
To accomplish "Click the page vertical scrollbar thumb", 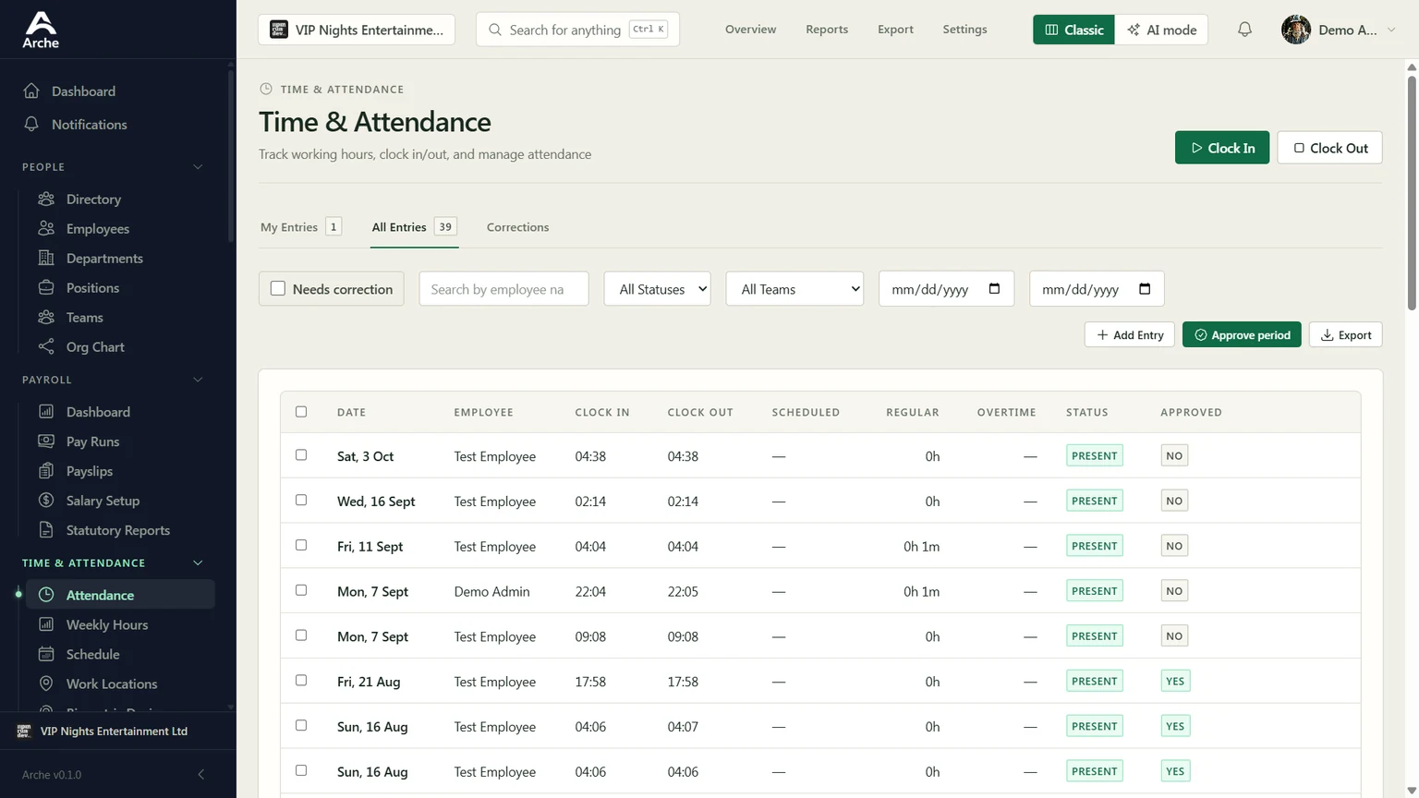I will coord(1412,192).
